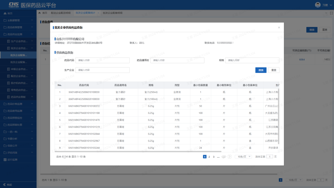Image resolution: width=334 pixels, height=188 pixels.
Task: Click the 运行监测 icon in sidebar
Action: 5,160
